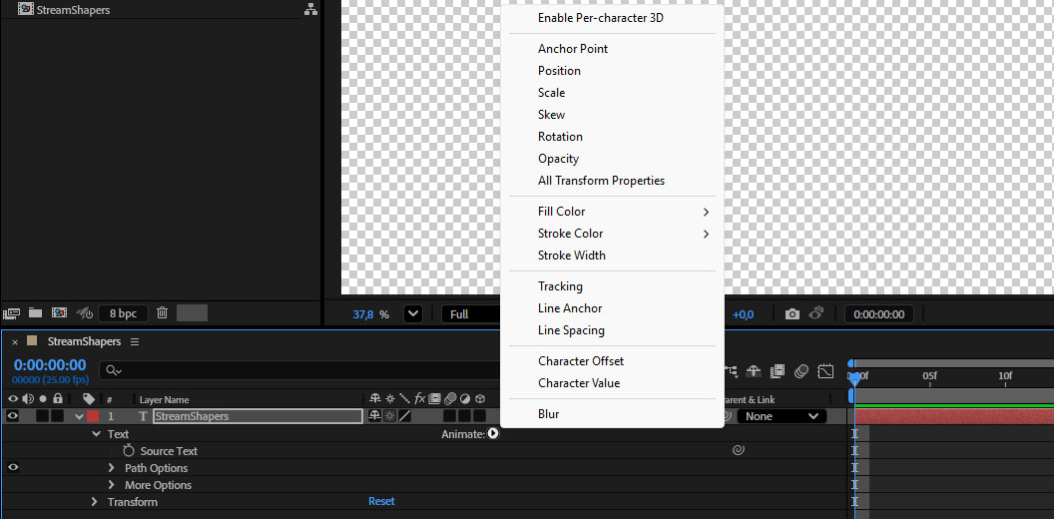Click the StreamShapers composition icon in Project panel
The width and height of the screenshot is (1054, 519).
(26, 9)
